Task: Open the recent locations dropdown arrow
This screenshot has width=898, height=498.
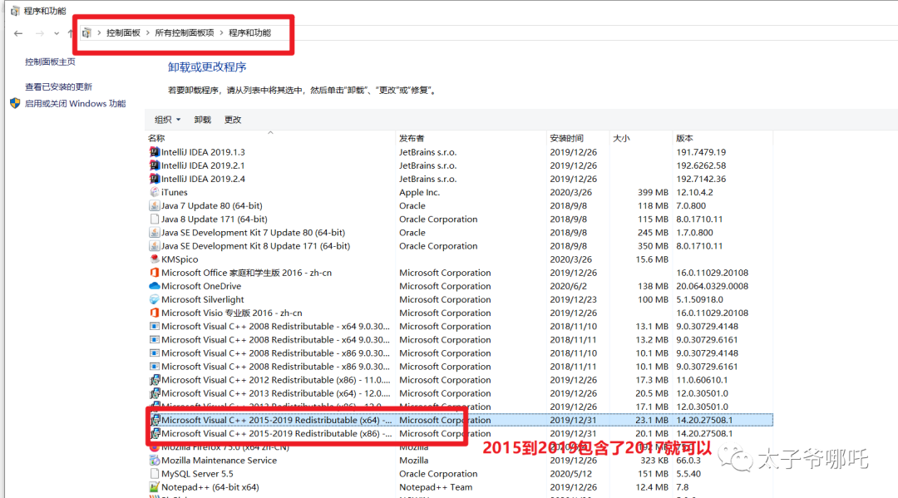Action: click(x=57, y=33)
